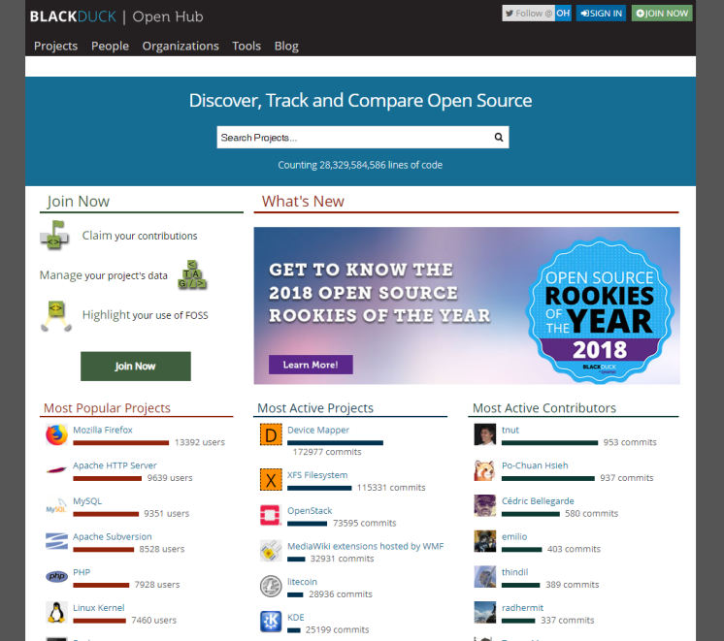The height and width of the screenshot is (641, 724).
Task: Click the MySQL project icon
Action: pyautogui.click(x=56, y=506)
